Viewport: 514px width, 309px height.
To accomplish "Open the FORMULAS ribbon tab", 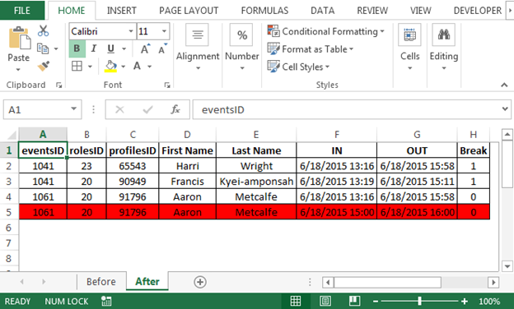I will pyautogui.click(x=264, y=11).
